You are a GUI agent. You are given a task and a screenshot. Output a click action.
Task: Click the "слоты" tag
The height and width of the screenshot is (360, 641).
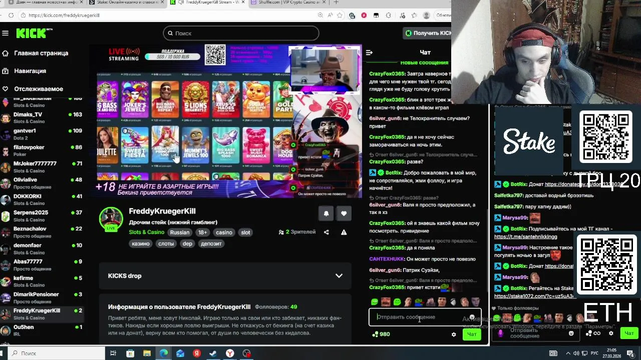point(166,243)
